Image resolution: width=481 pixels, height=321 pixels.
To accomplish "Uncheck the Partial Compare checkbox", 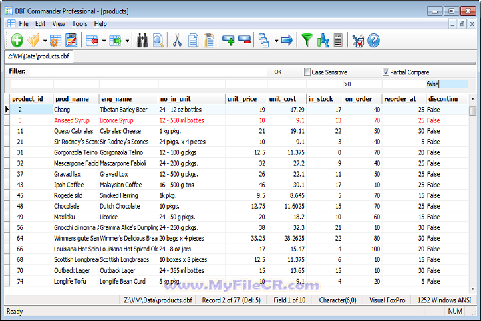I will pos(386,72).
